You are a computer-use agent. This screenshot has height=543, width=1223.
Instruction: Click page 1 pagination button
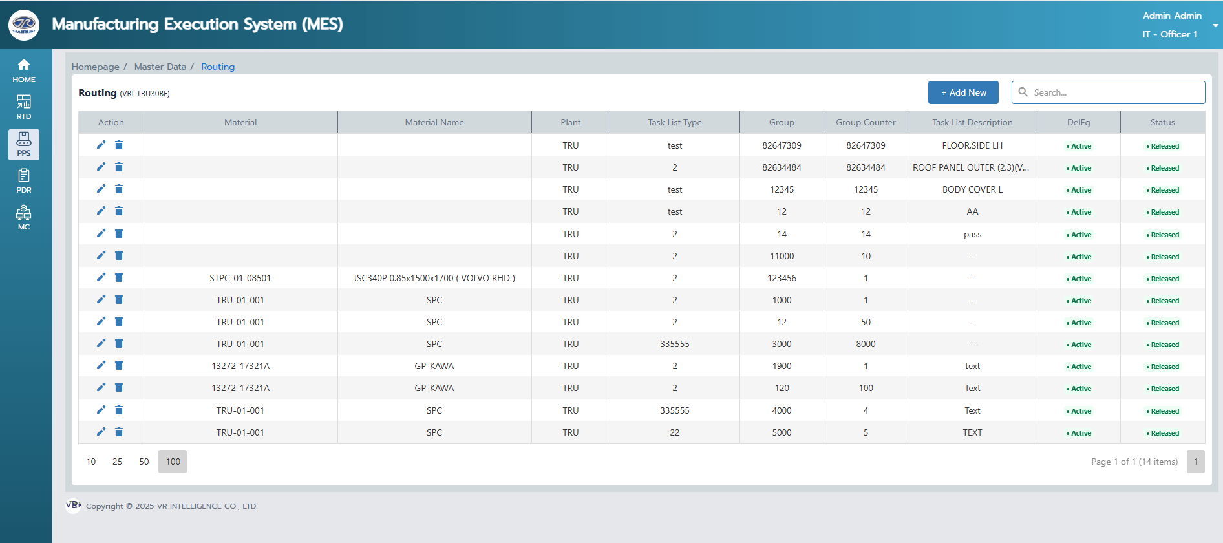tap(1195, 462)
